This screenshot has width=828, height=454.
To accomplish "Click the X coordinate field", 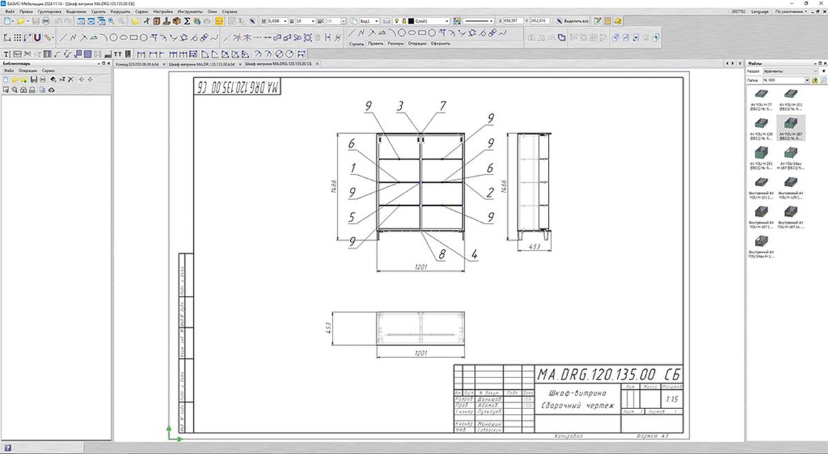I will click(x=513, y=22).
